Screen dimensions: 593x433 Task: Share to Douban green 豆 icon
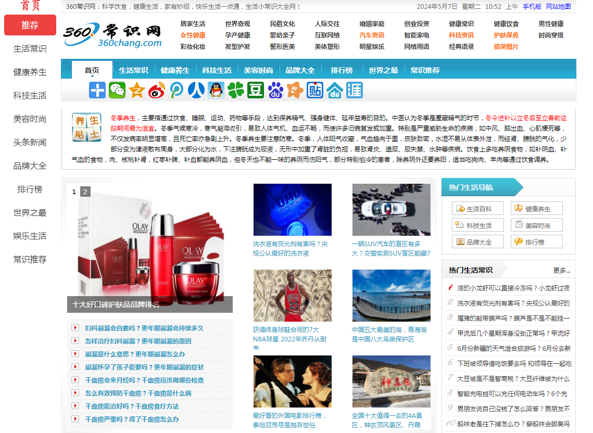coord(256,91)
